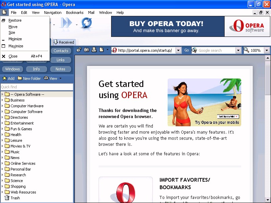Click the padlock security icon
Screen dimensions: 271x203
pyautogui.click(x=79, y=50)
